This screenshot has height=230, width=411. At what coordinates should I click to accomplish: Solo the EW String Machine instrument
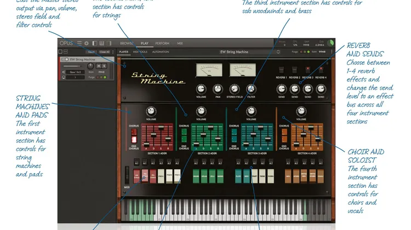(104, 66)
